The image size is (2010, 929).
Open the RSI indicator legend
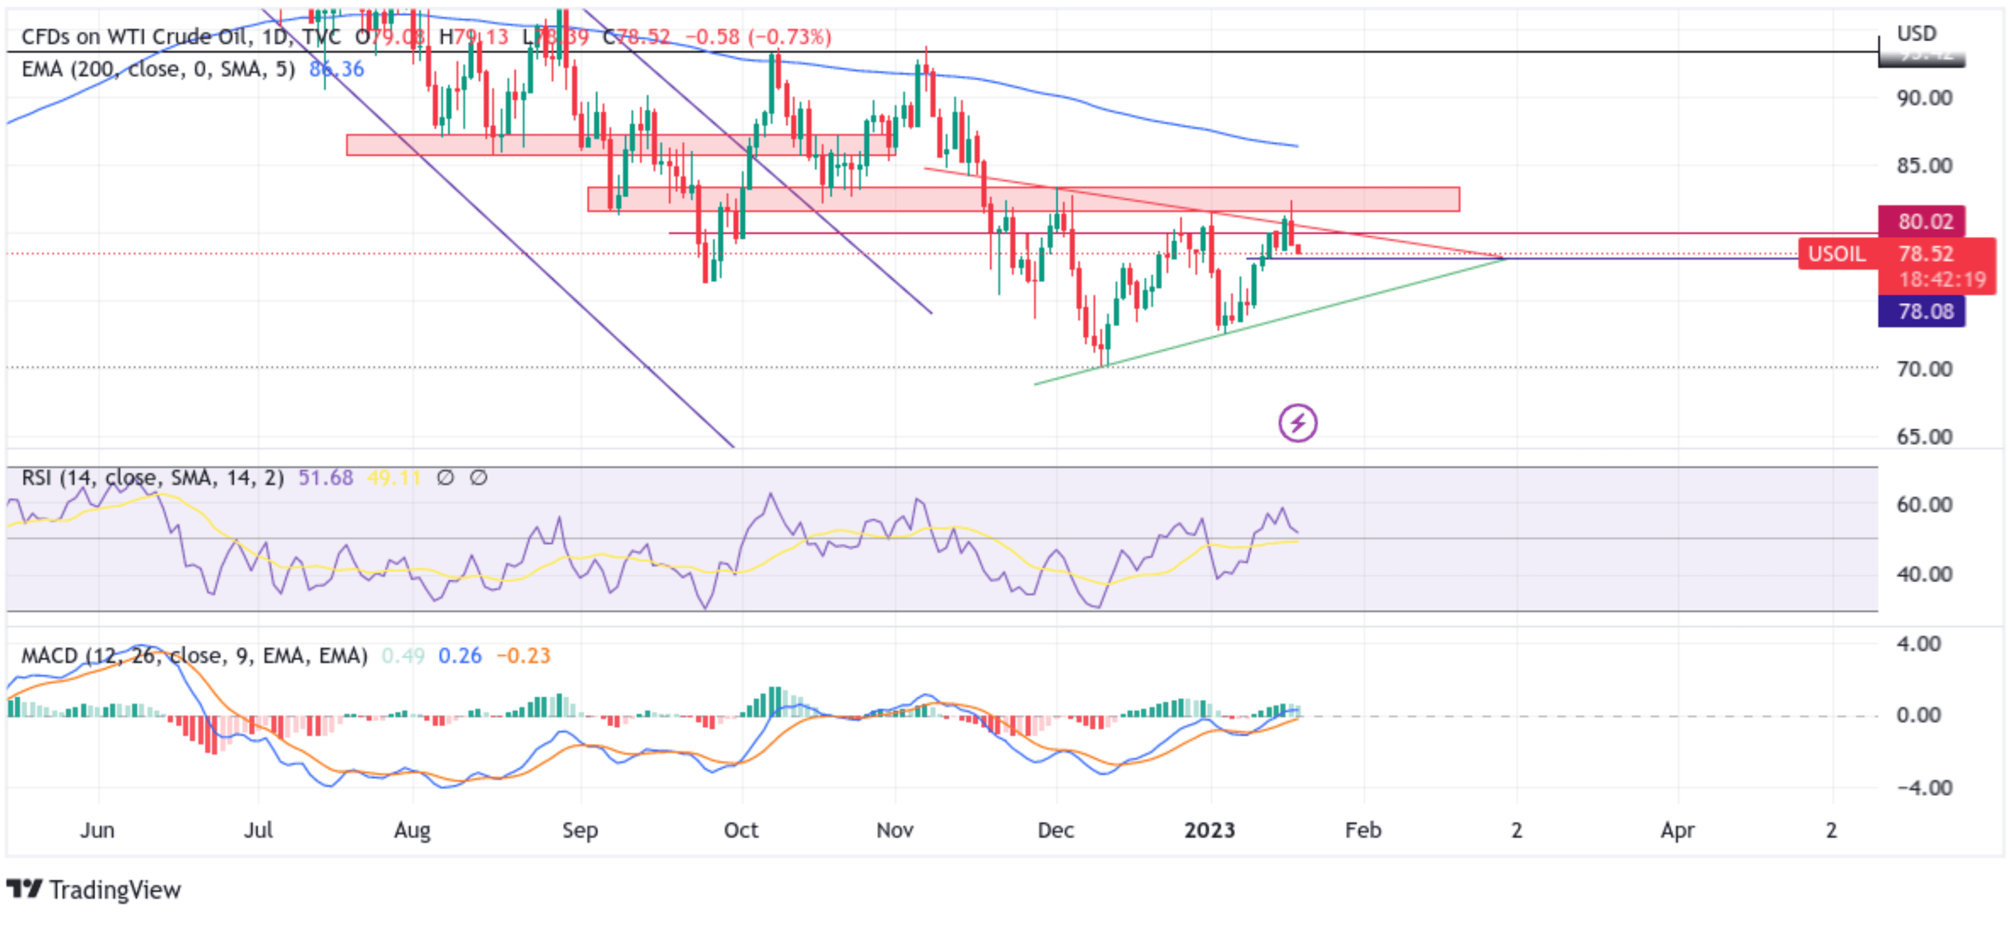[153, 477]
